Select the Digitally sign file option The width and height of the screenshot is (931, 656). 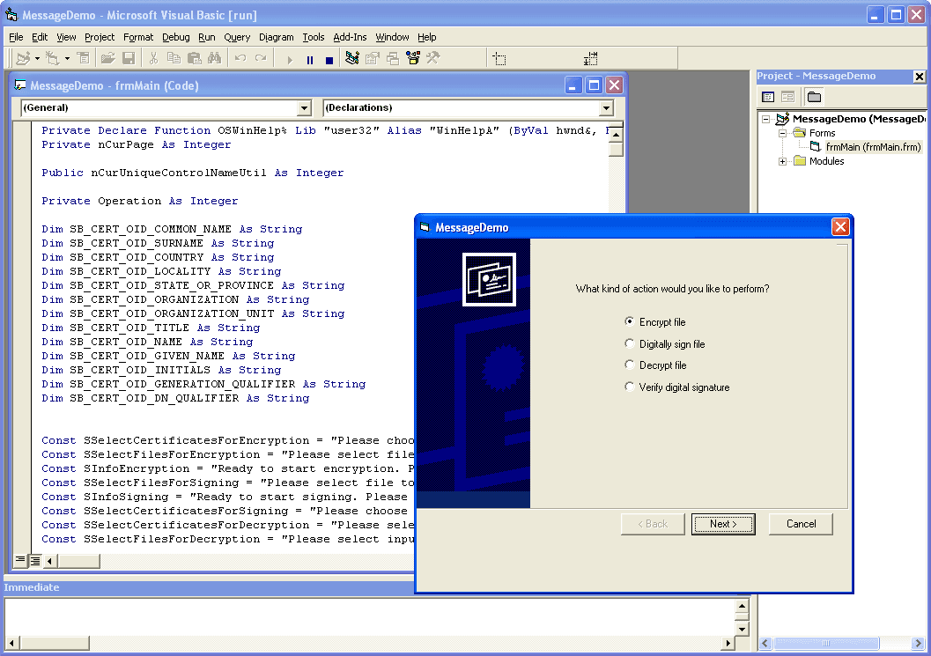[x=630, y=343]
